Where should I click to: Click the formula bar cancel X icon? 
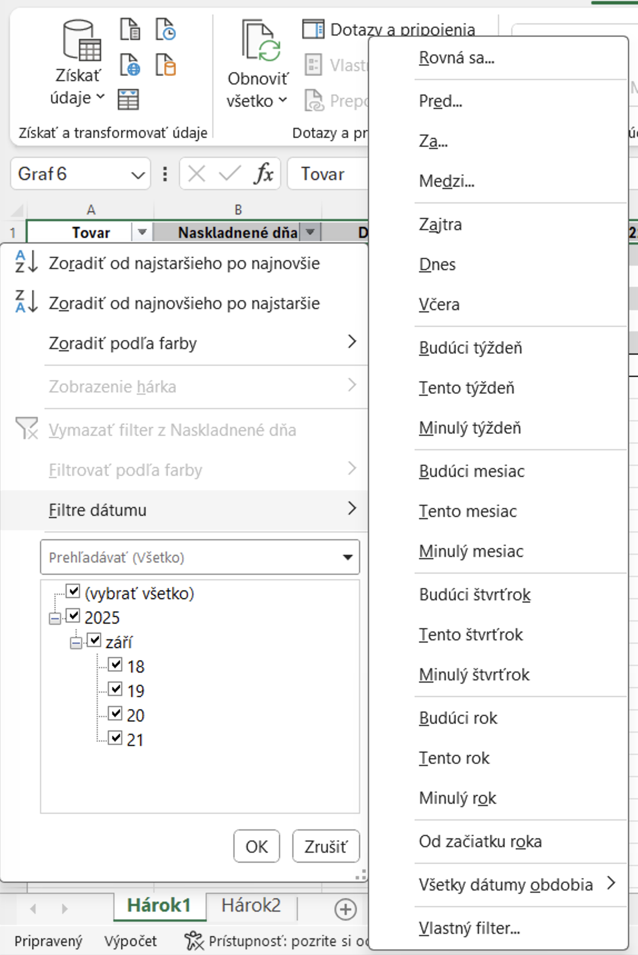197,174
